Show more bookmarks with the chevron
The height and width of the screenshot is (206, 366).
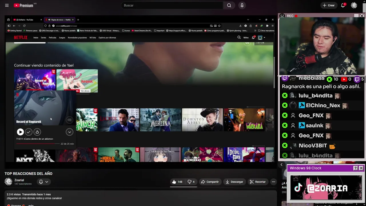[255, 31]
